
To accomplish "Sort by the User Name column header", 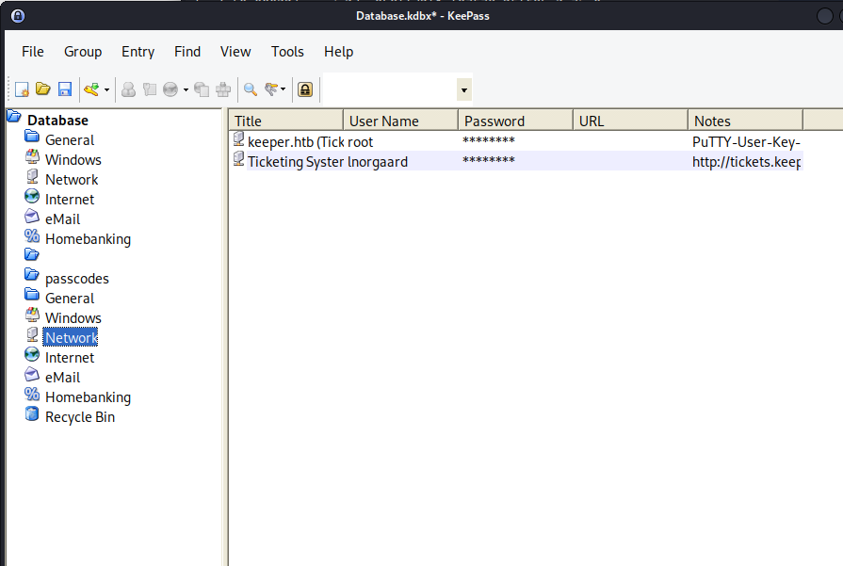I will [x=400, y=121].
